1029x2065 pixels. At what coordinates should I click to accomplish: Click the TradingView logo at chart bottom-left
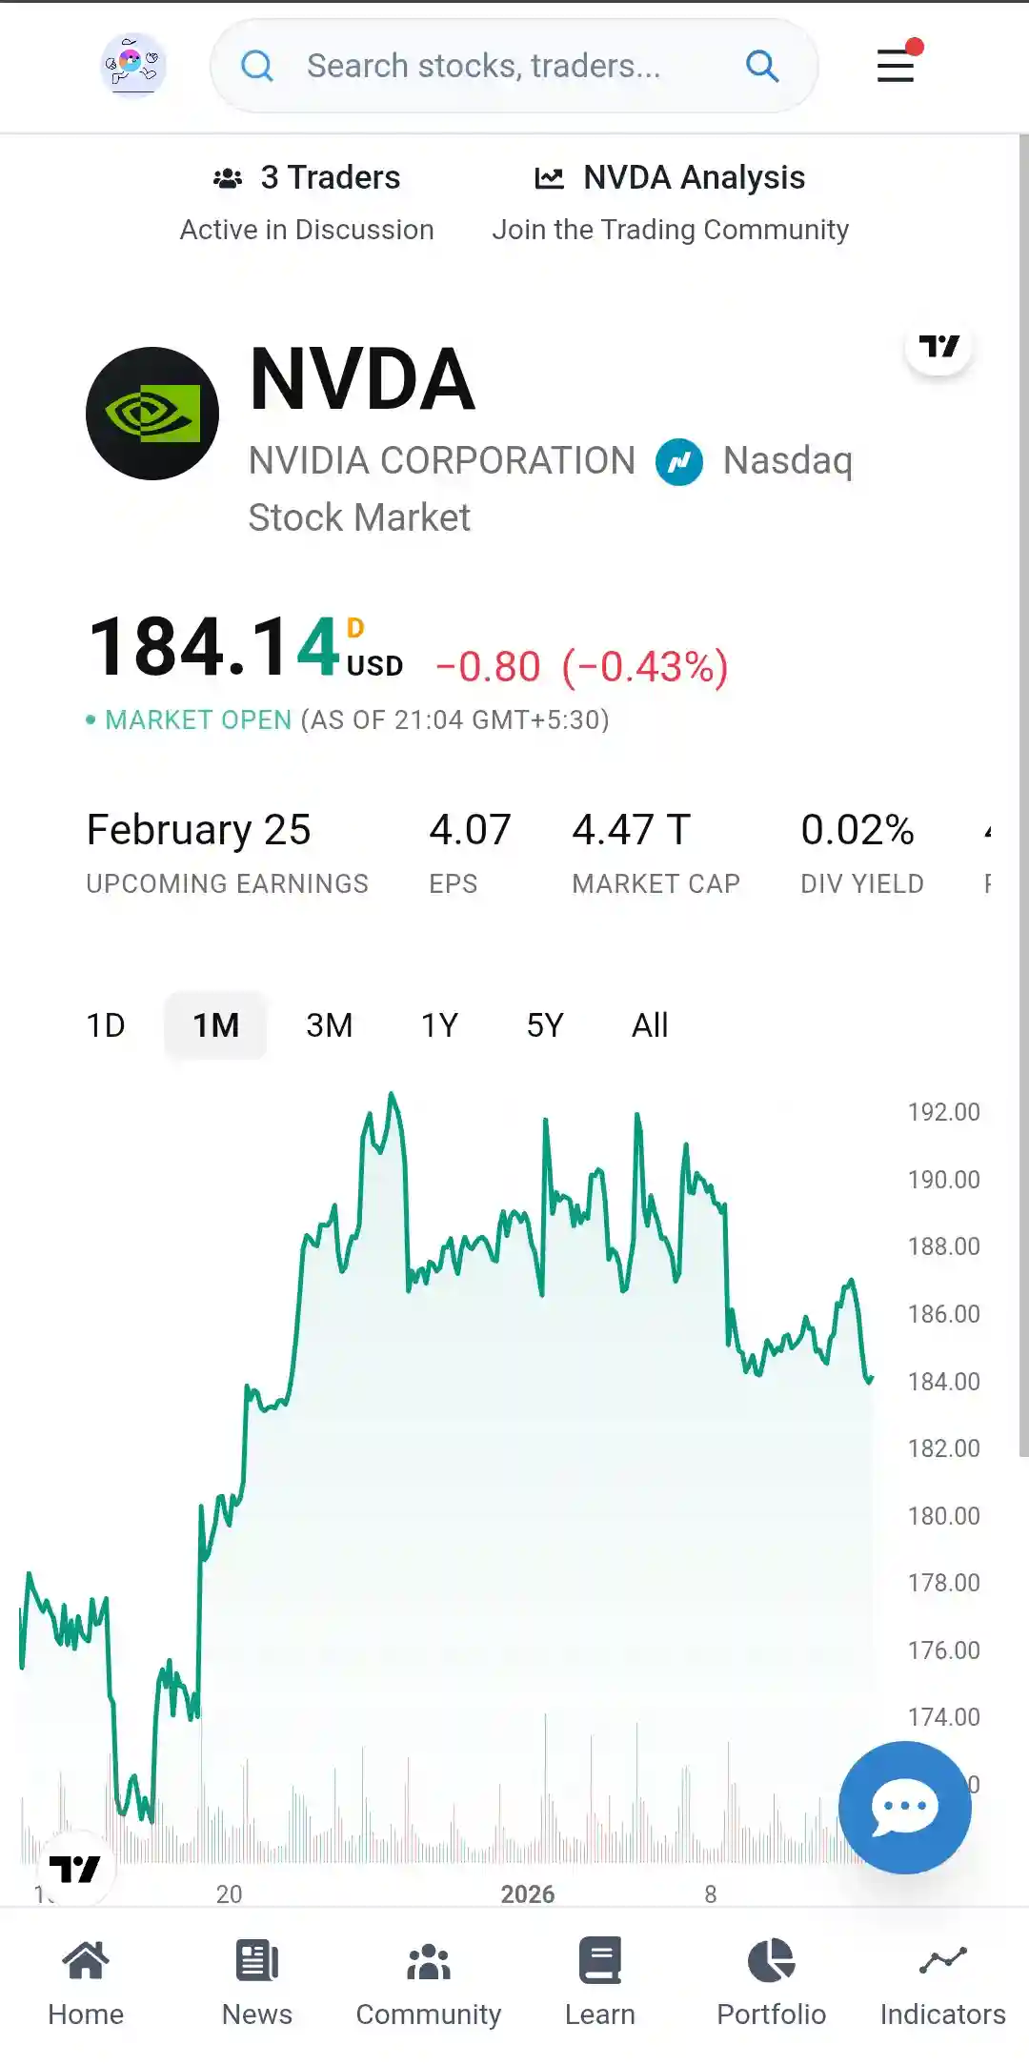tap(74, 1868)
